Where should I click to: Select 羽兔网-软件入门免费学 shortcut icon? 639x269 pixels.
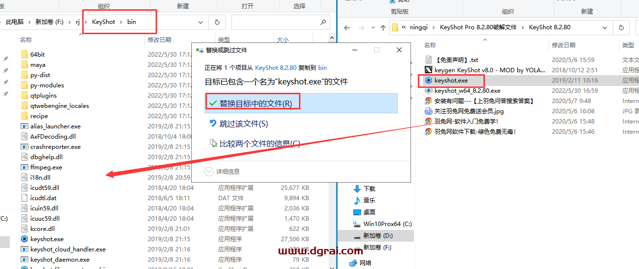pos(429,121)
